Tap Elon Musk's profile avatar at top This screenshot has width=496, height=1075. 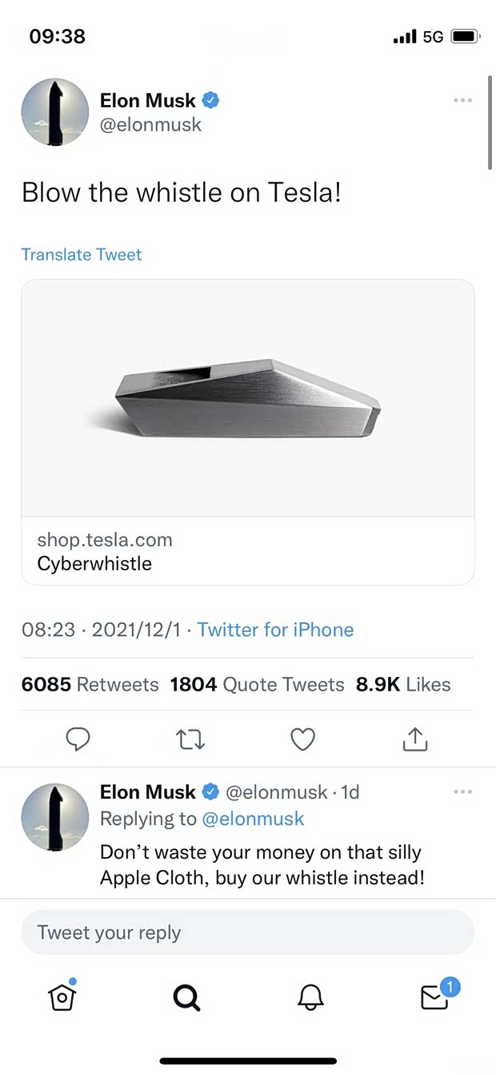click(54, 112)
